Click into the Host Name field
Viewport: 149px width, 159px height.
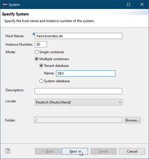coord(78,36)
